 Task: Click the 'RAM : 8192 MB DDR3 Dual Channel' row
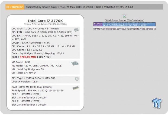click(x=32, y=87)
